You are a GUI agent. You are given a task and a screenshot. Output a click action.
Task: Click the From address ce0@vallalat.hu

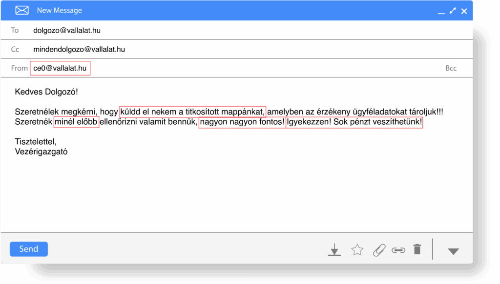[60, 68]
